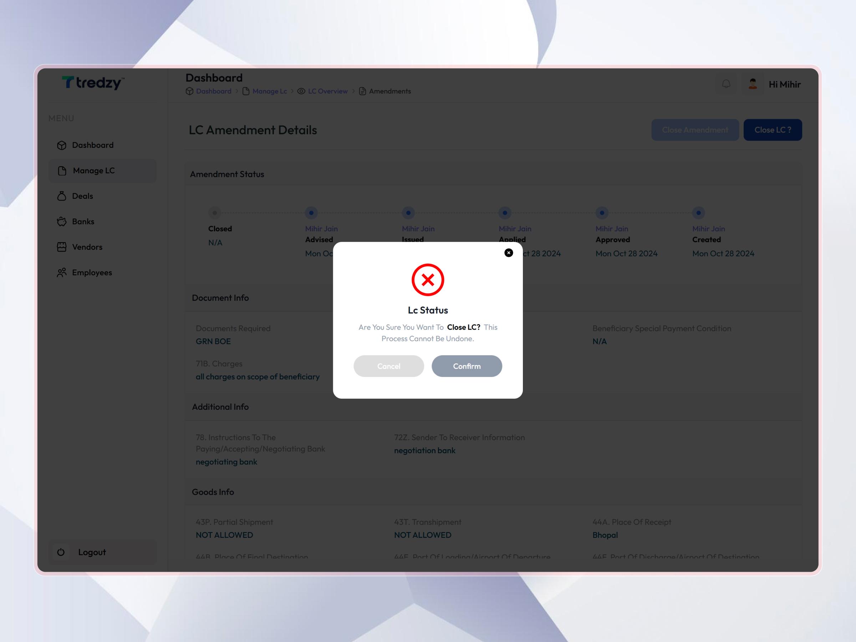Select the Employees people icon

[62, 272]
